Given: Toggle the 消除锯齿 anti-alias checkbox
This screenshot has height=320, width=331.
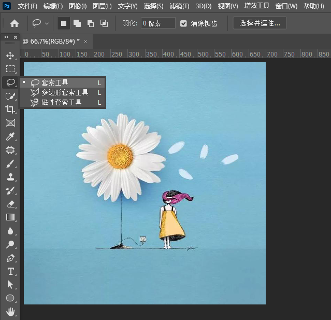Looking at the screenshot, I should point(184,23).
